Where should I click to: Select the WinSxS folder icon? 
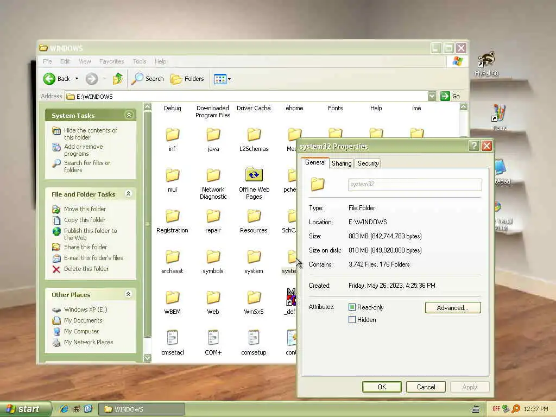254,298
